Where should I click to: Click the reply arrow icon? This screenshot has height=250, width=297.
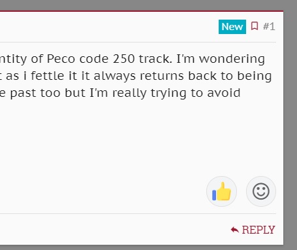point(235,230)
